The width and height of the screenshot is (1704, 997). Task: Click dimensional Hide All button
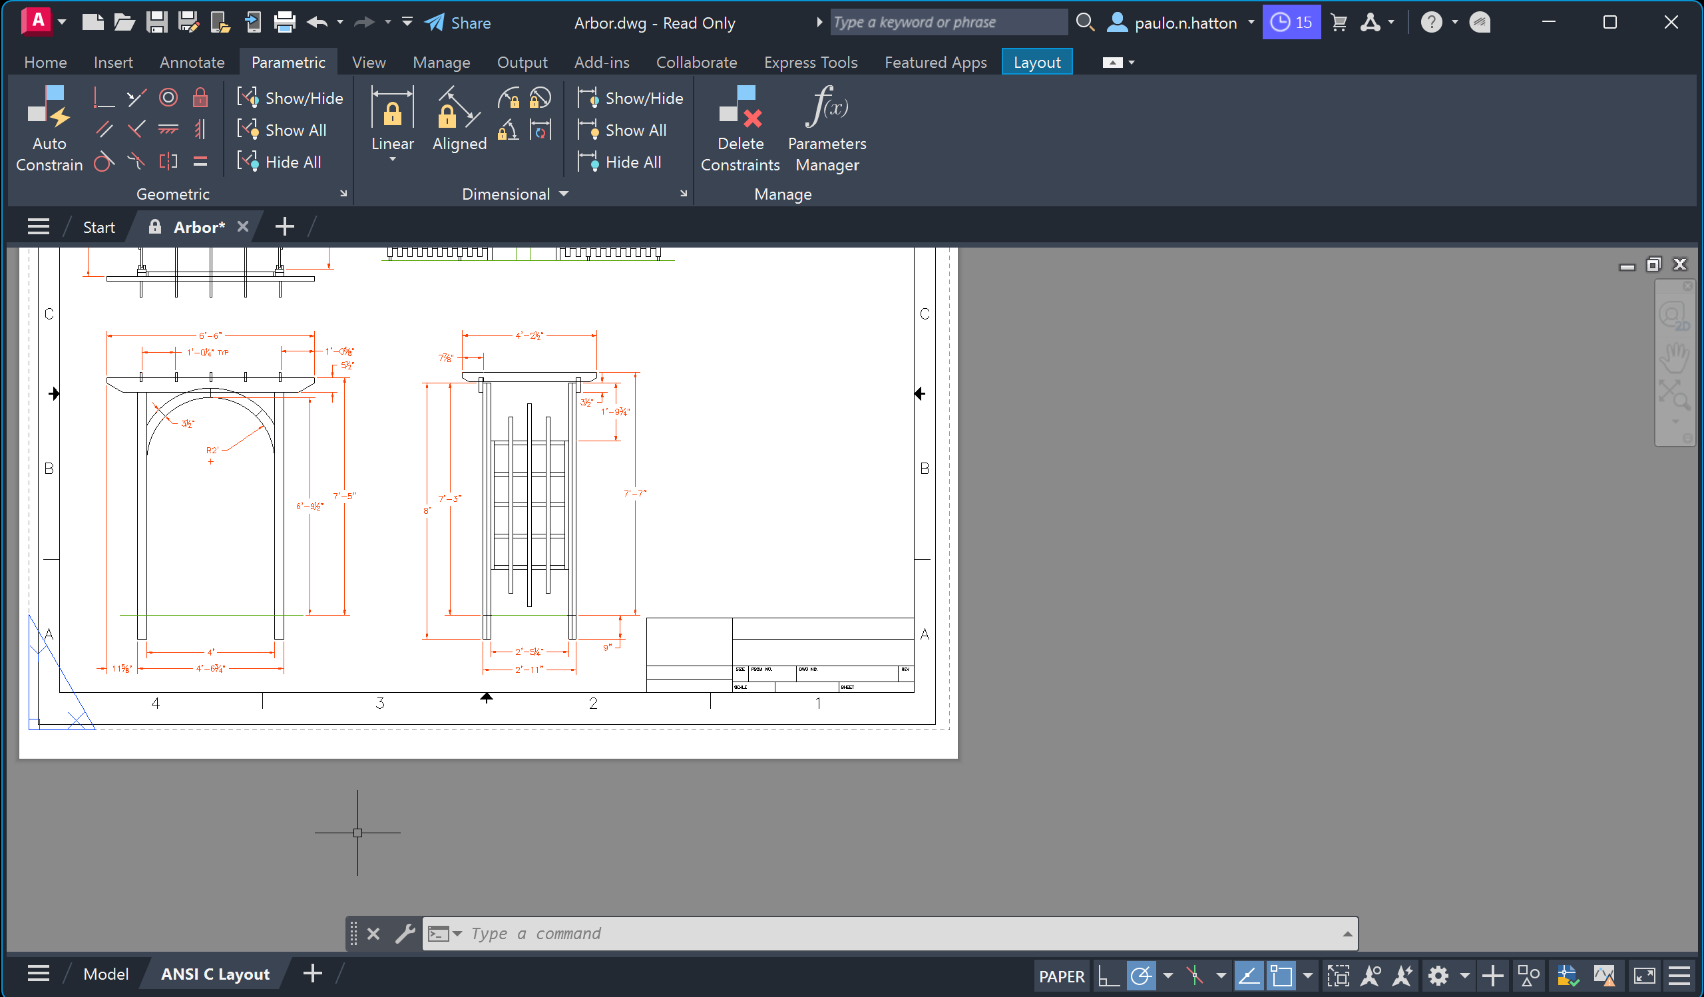click(x=620, y=162)
